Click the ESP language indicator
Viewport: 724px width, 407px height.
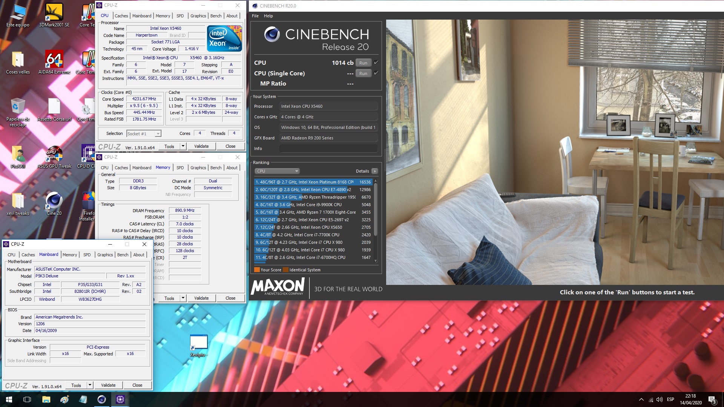(x=670, y=399)
